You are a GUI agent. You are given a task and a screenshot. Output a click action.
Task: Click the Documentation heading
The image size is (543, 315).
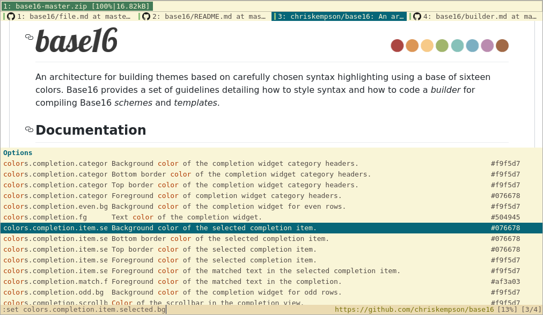91,130
